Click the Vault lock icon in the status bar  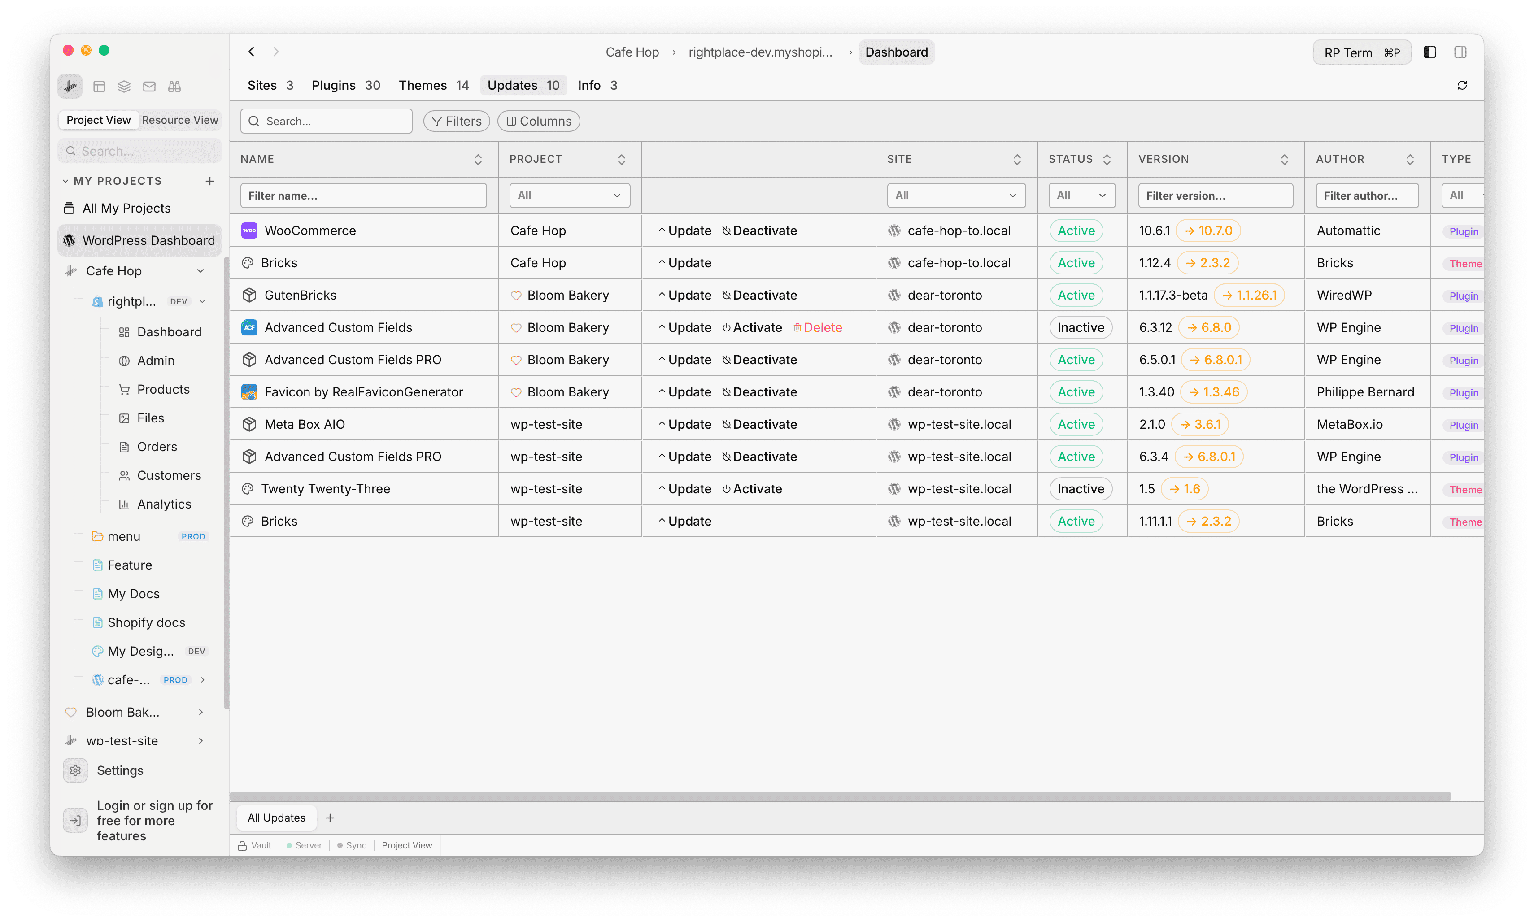pyautogui.click(x=242, y=845)
